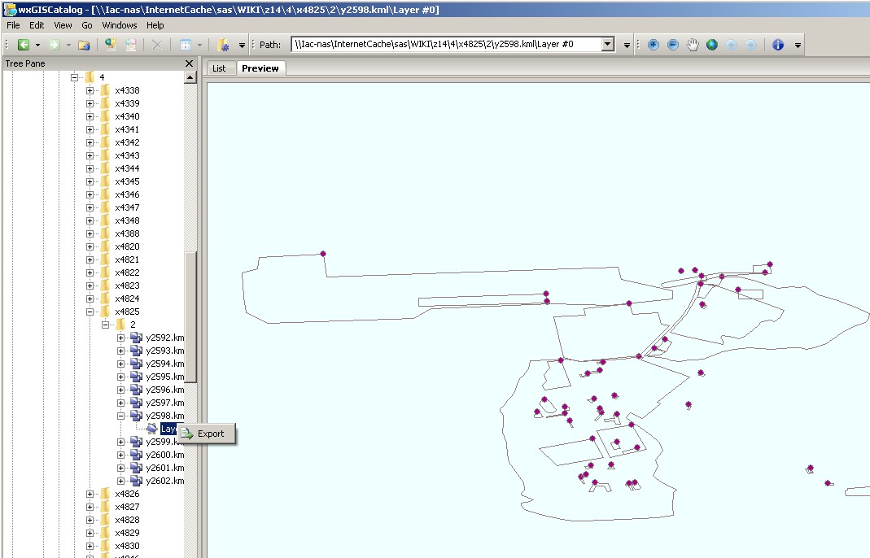Screen dimensions: 870x558
Task: Click the tree pane scroll up arrow
Action: [190, 77]
